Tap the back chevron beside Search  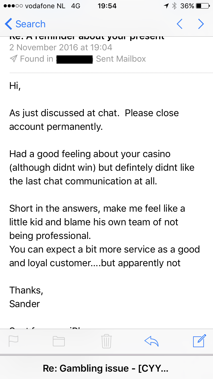9,24
